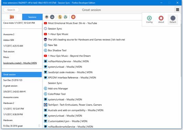Click the Detach window icon
183x130 pixels.
coord(173,19)
